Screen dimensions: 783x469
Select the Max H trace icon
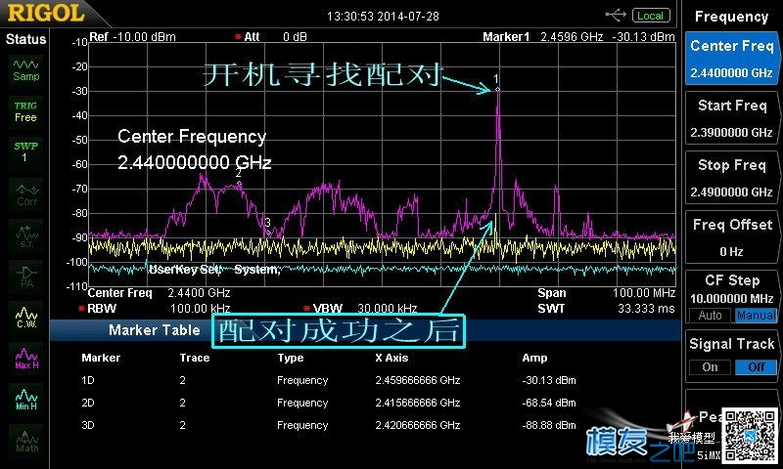[26, 359]
